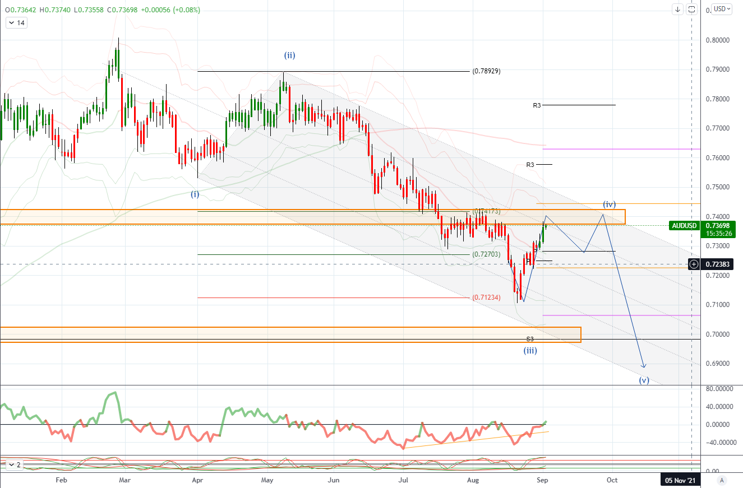Viewport: 743px width, 488px height.
Task: Click the Sep label on time axis
Action: point(541,480)
